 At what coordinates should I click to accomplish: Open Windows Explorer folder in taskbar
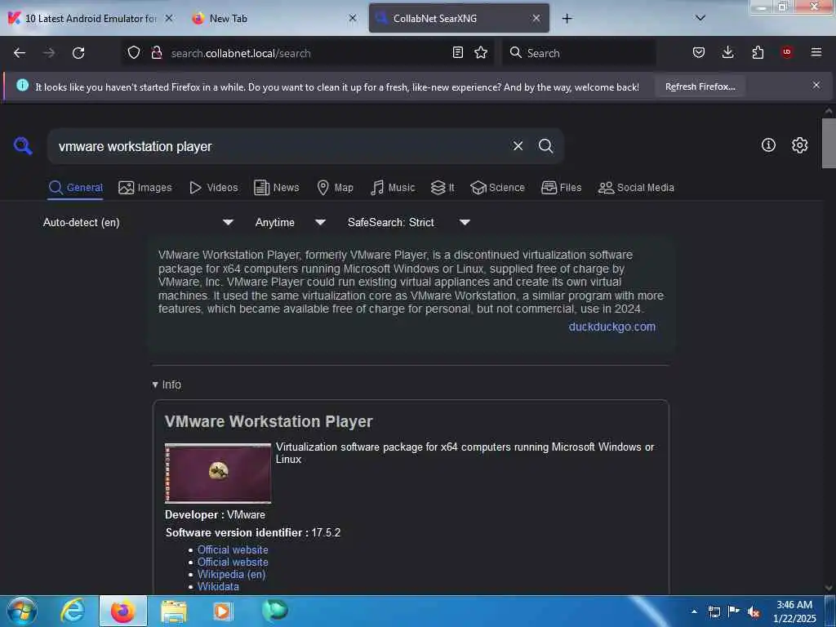[174, 611]
